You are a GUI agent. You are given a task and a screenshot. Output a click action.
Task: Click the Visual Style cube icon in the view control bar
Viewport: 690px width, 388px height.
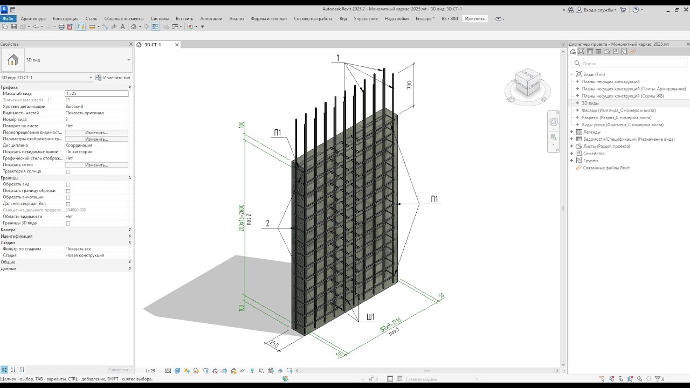tap(177, 371)
